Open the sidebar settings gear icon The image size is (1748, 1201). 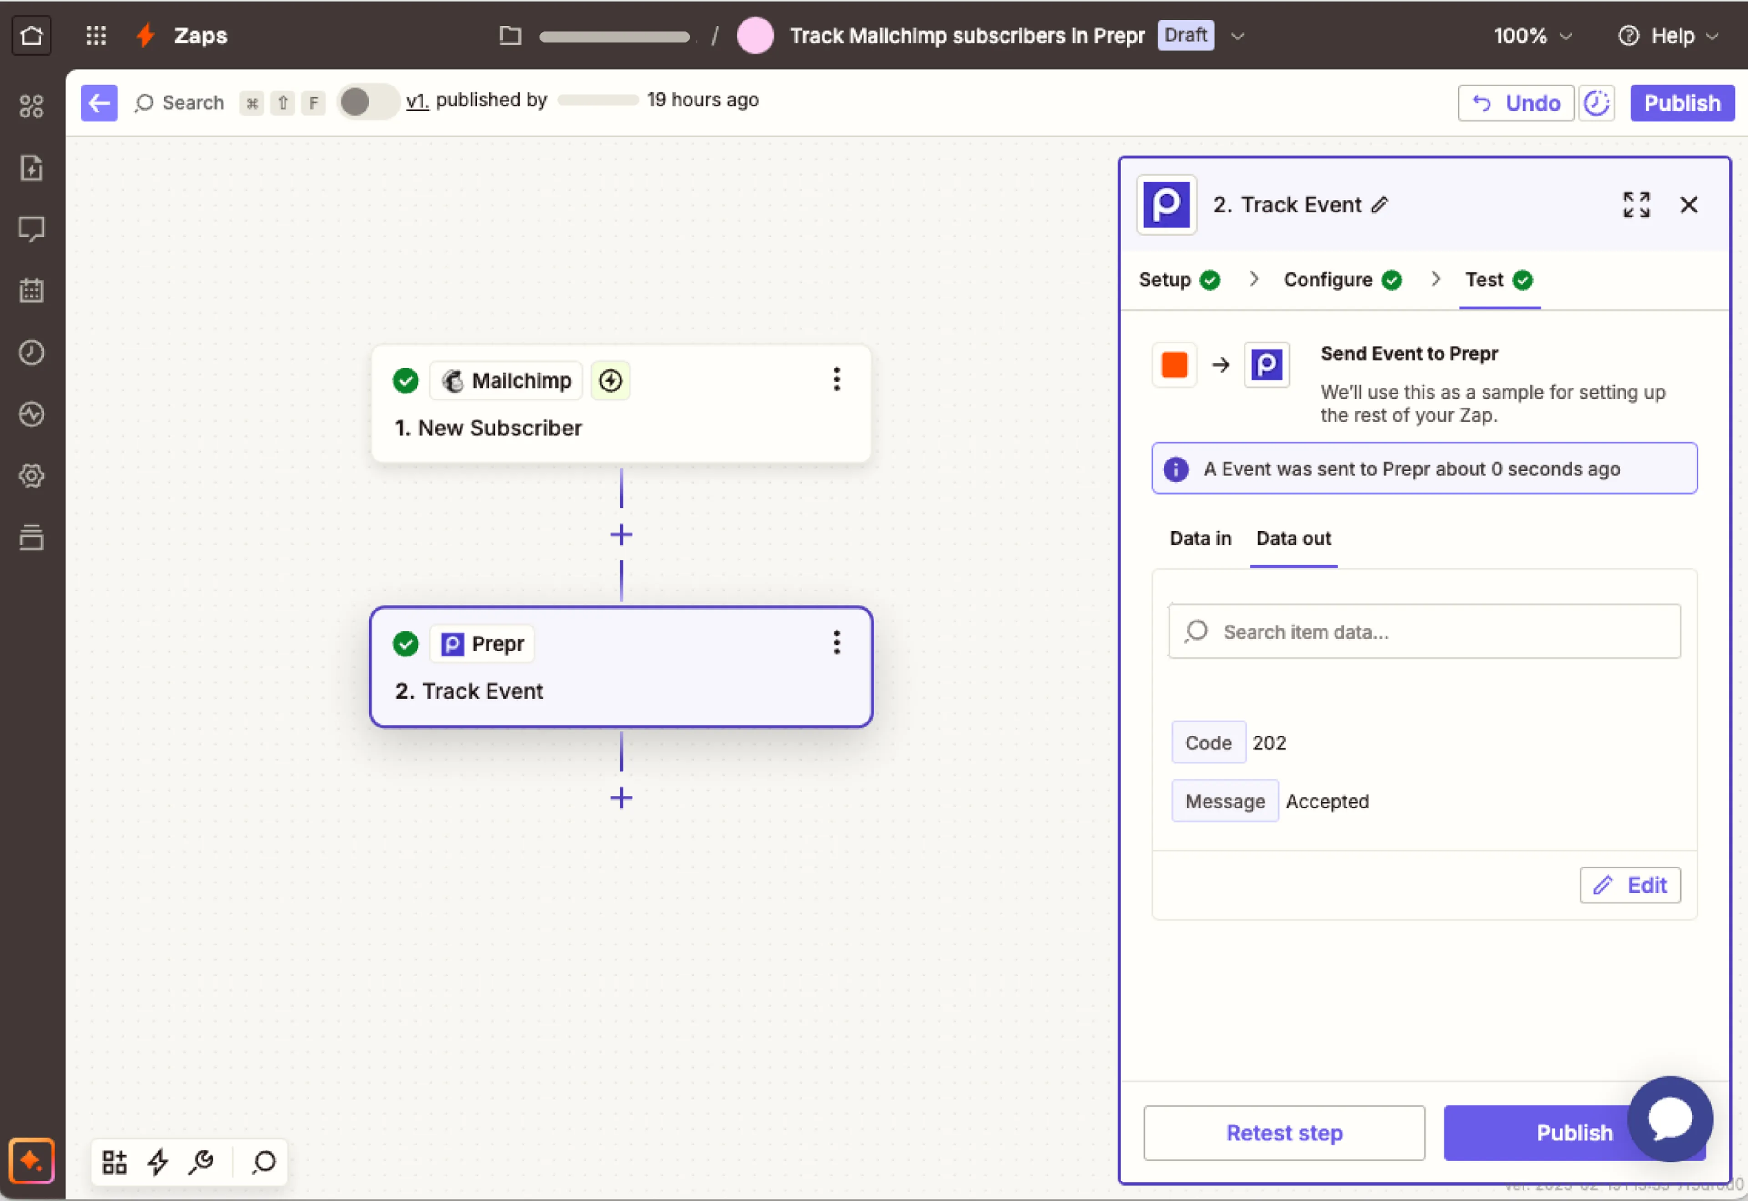[x=31, y=475]
